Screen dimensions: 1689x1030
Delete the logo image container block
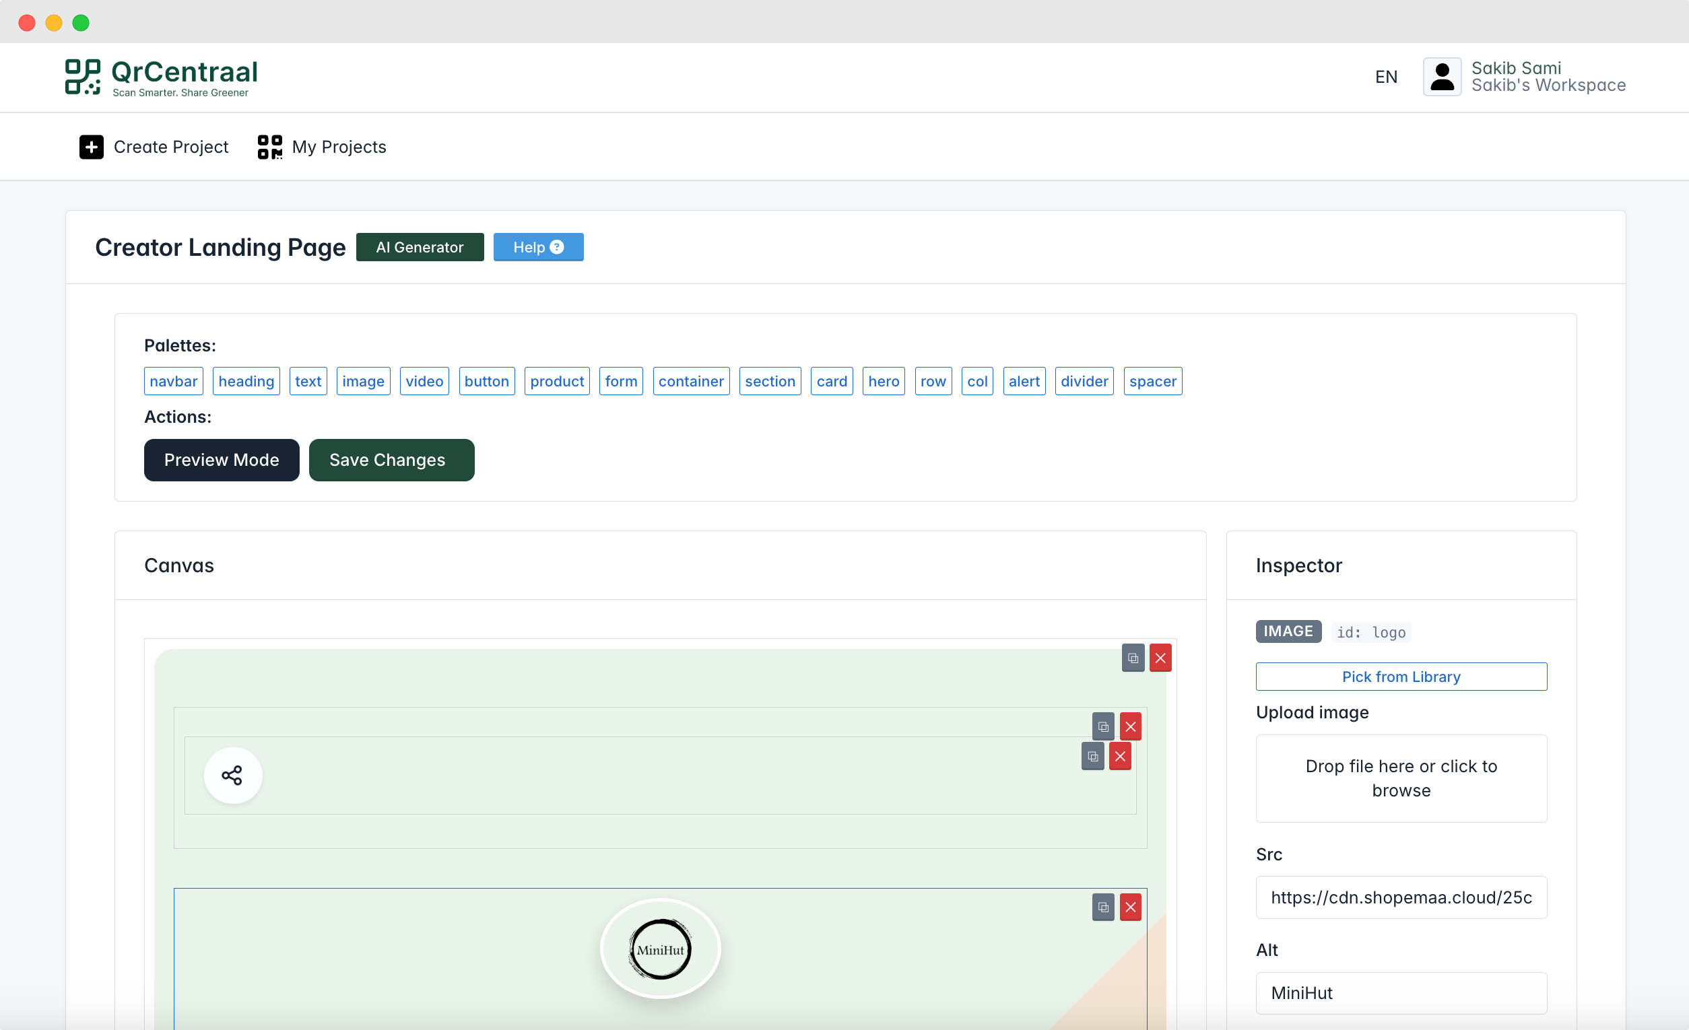click(1130, 907)
